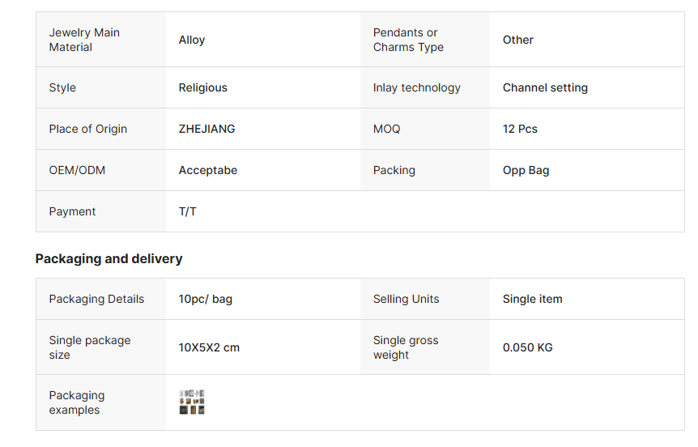The image size is (698, 447).
Task: Click the packaging examples thumbnail image
Action: click(x=192, y=402)
